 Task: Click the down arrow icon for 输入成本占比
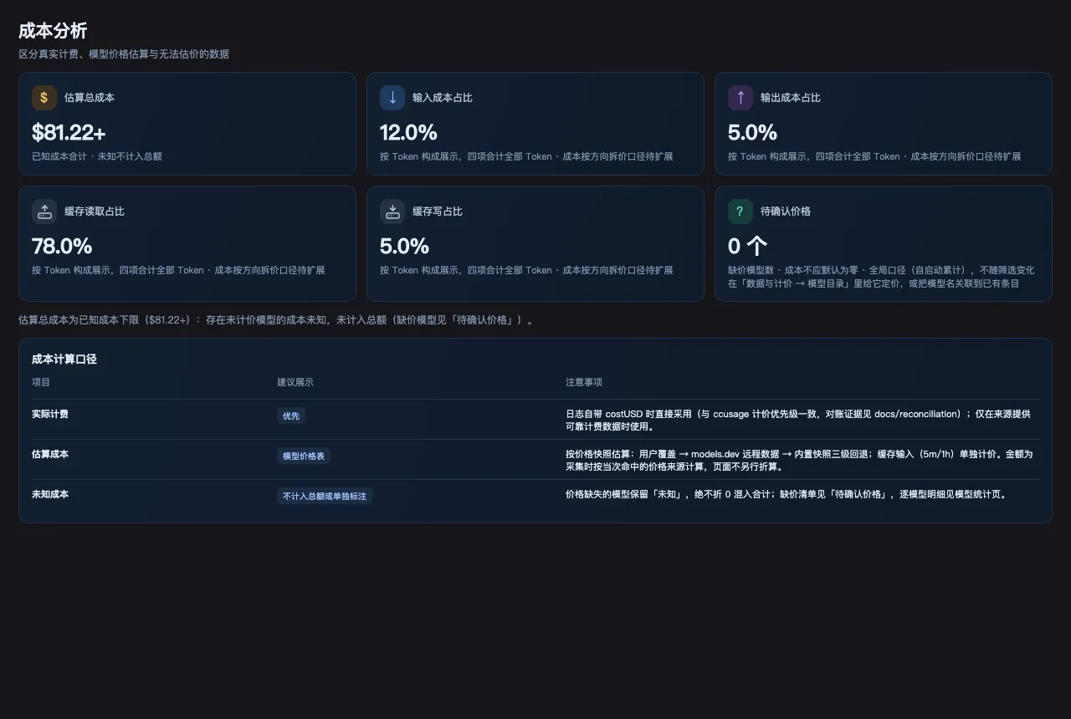[x=392, y=98]
